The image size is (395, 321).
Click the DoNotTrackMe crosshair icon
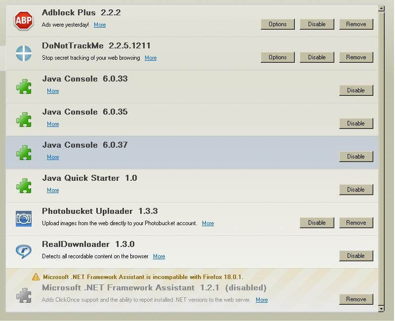pyautogui.click(x=23, y=53)
